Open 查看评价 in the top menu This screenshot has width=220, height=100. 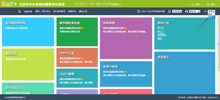[x=72, y=11]
